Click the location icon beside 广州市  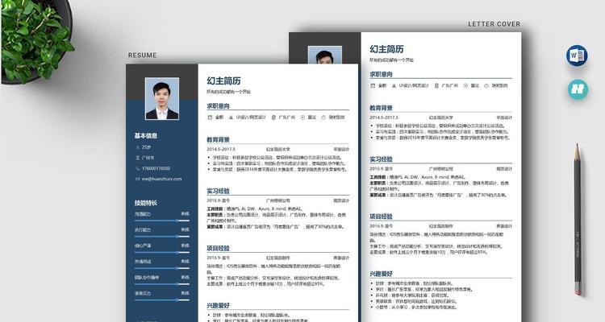click(138, 158)
